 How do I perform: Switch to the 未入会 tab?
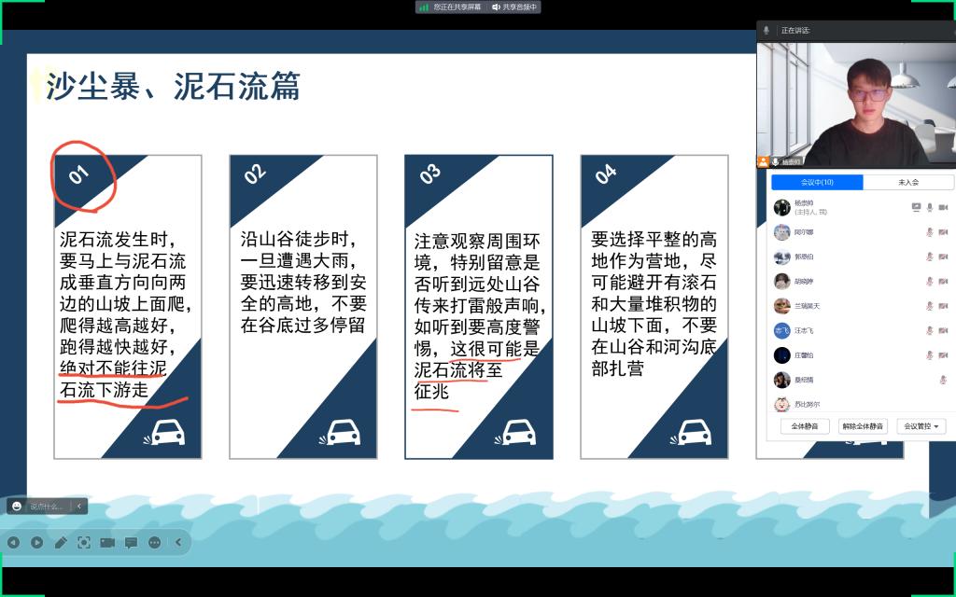point(907,182)
